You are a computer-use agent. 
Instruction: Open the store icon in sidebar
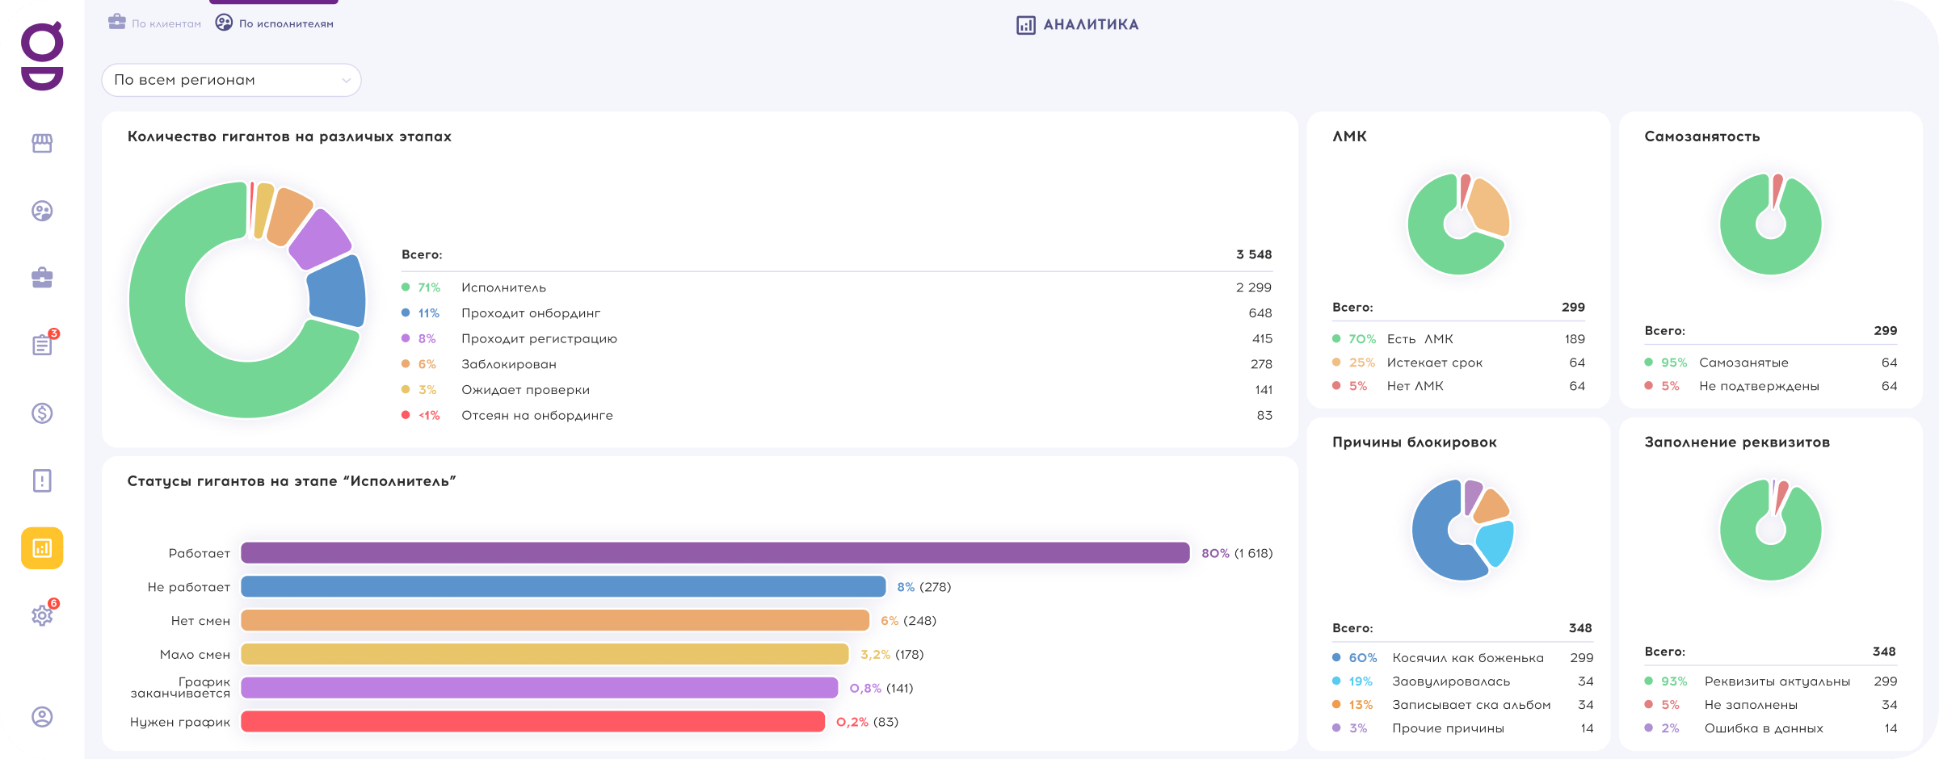[42, 143]
